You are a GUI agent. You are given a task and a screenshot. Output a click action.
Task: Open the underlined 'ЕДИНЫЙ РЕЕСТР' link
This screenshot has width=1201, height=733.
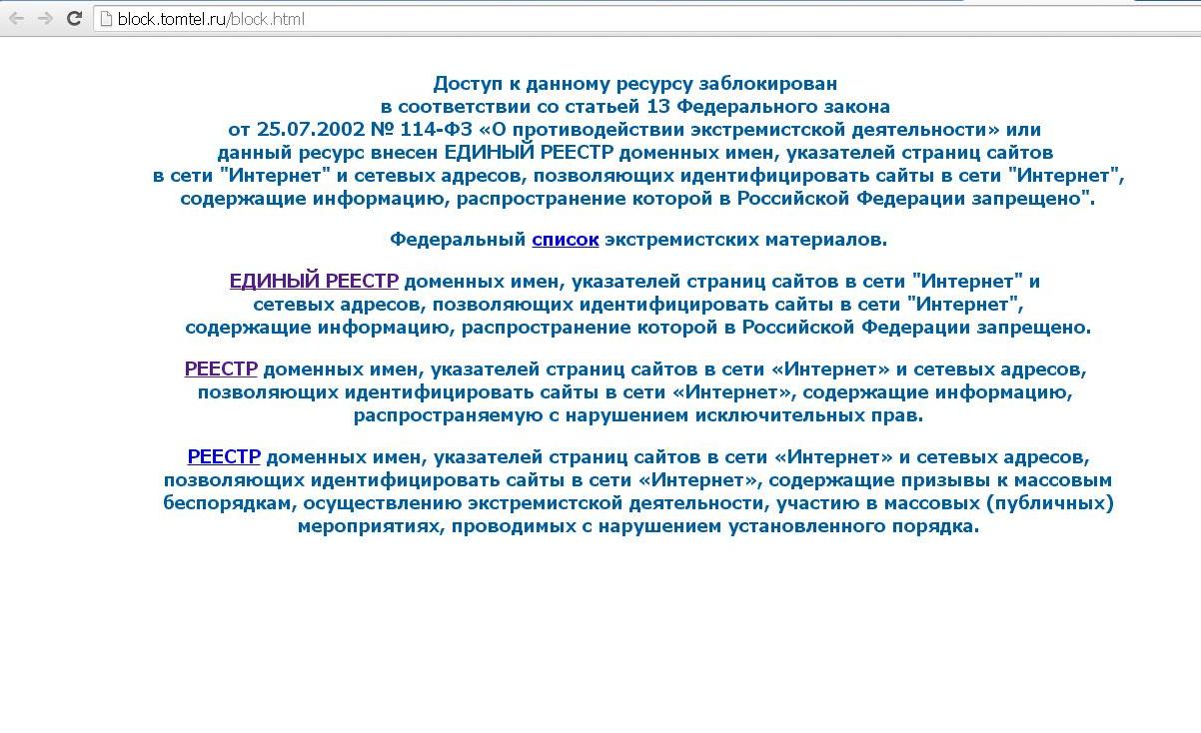314,282
